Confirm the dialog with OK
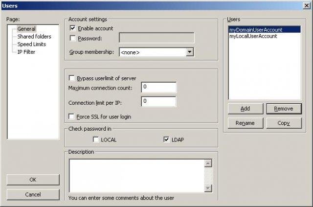The width and height of the screenshot is (313, 207). (33, 180)
